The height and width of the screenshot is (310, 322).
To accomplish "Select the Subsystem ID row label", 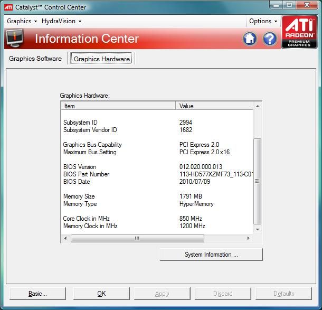I will point(80,123).
